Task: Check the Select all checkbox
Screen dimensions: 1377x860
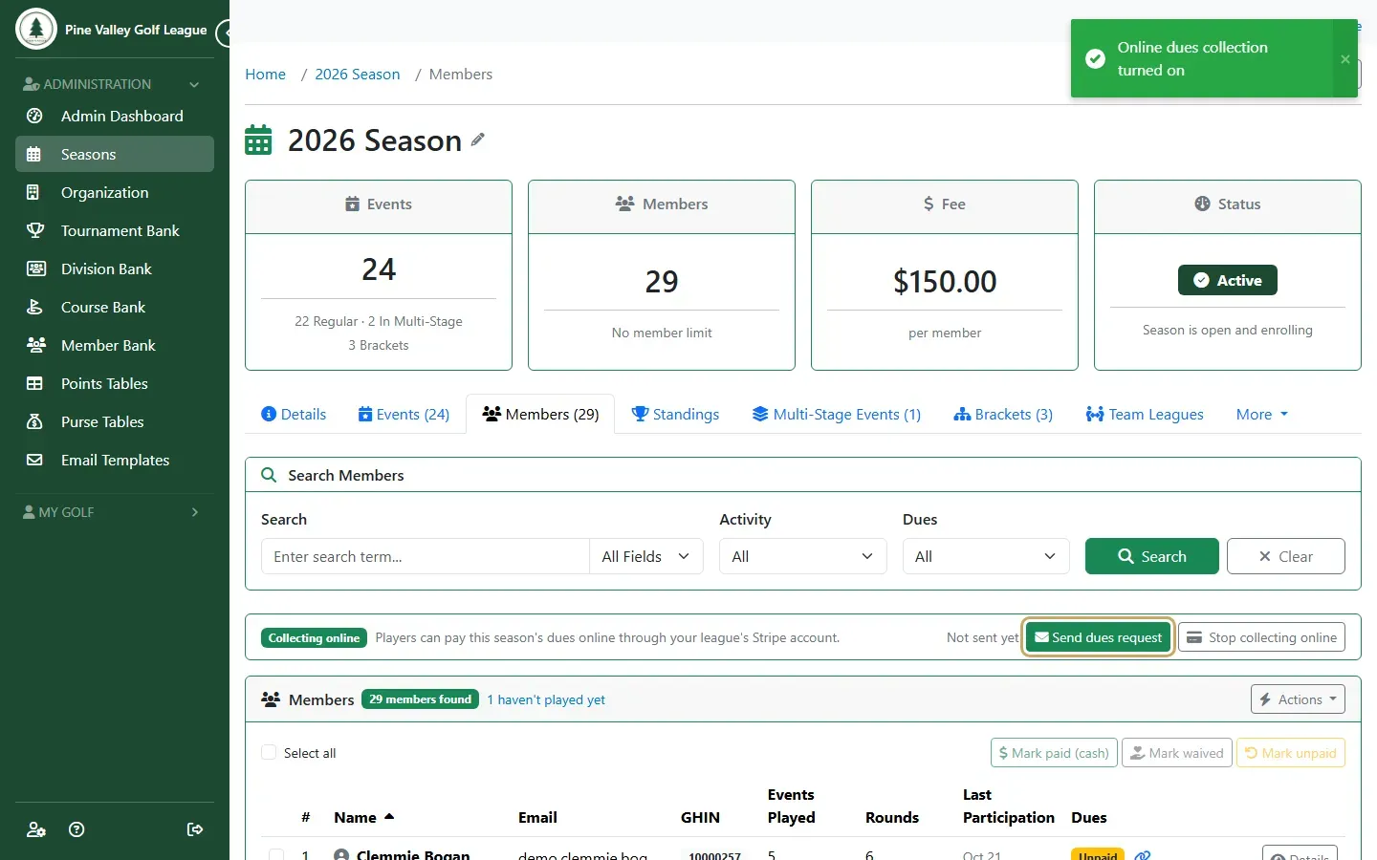Action: click(269, 753)
